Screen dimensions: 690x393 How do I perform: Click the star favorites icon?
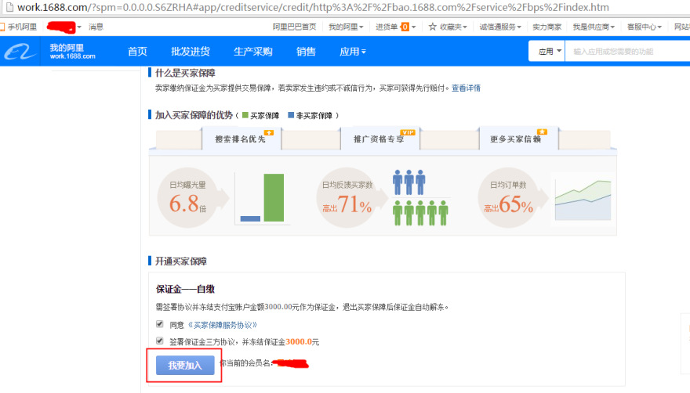click(x=433, y=27)
